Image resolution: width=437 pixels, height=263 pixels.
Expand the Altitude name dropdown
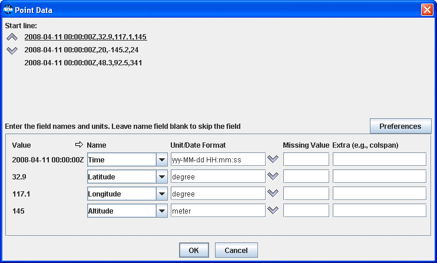coord(161,211)
